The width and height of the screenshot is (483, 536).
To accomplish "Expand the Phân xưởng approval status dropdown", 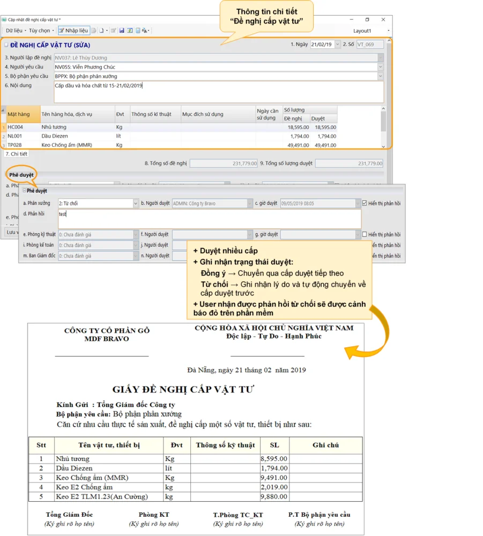I will pos(136,204).
